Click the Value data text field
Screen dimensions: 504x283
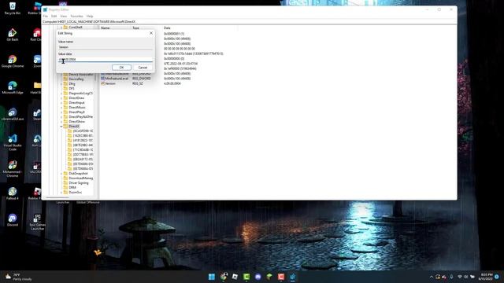coord(105,60)
